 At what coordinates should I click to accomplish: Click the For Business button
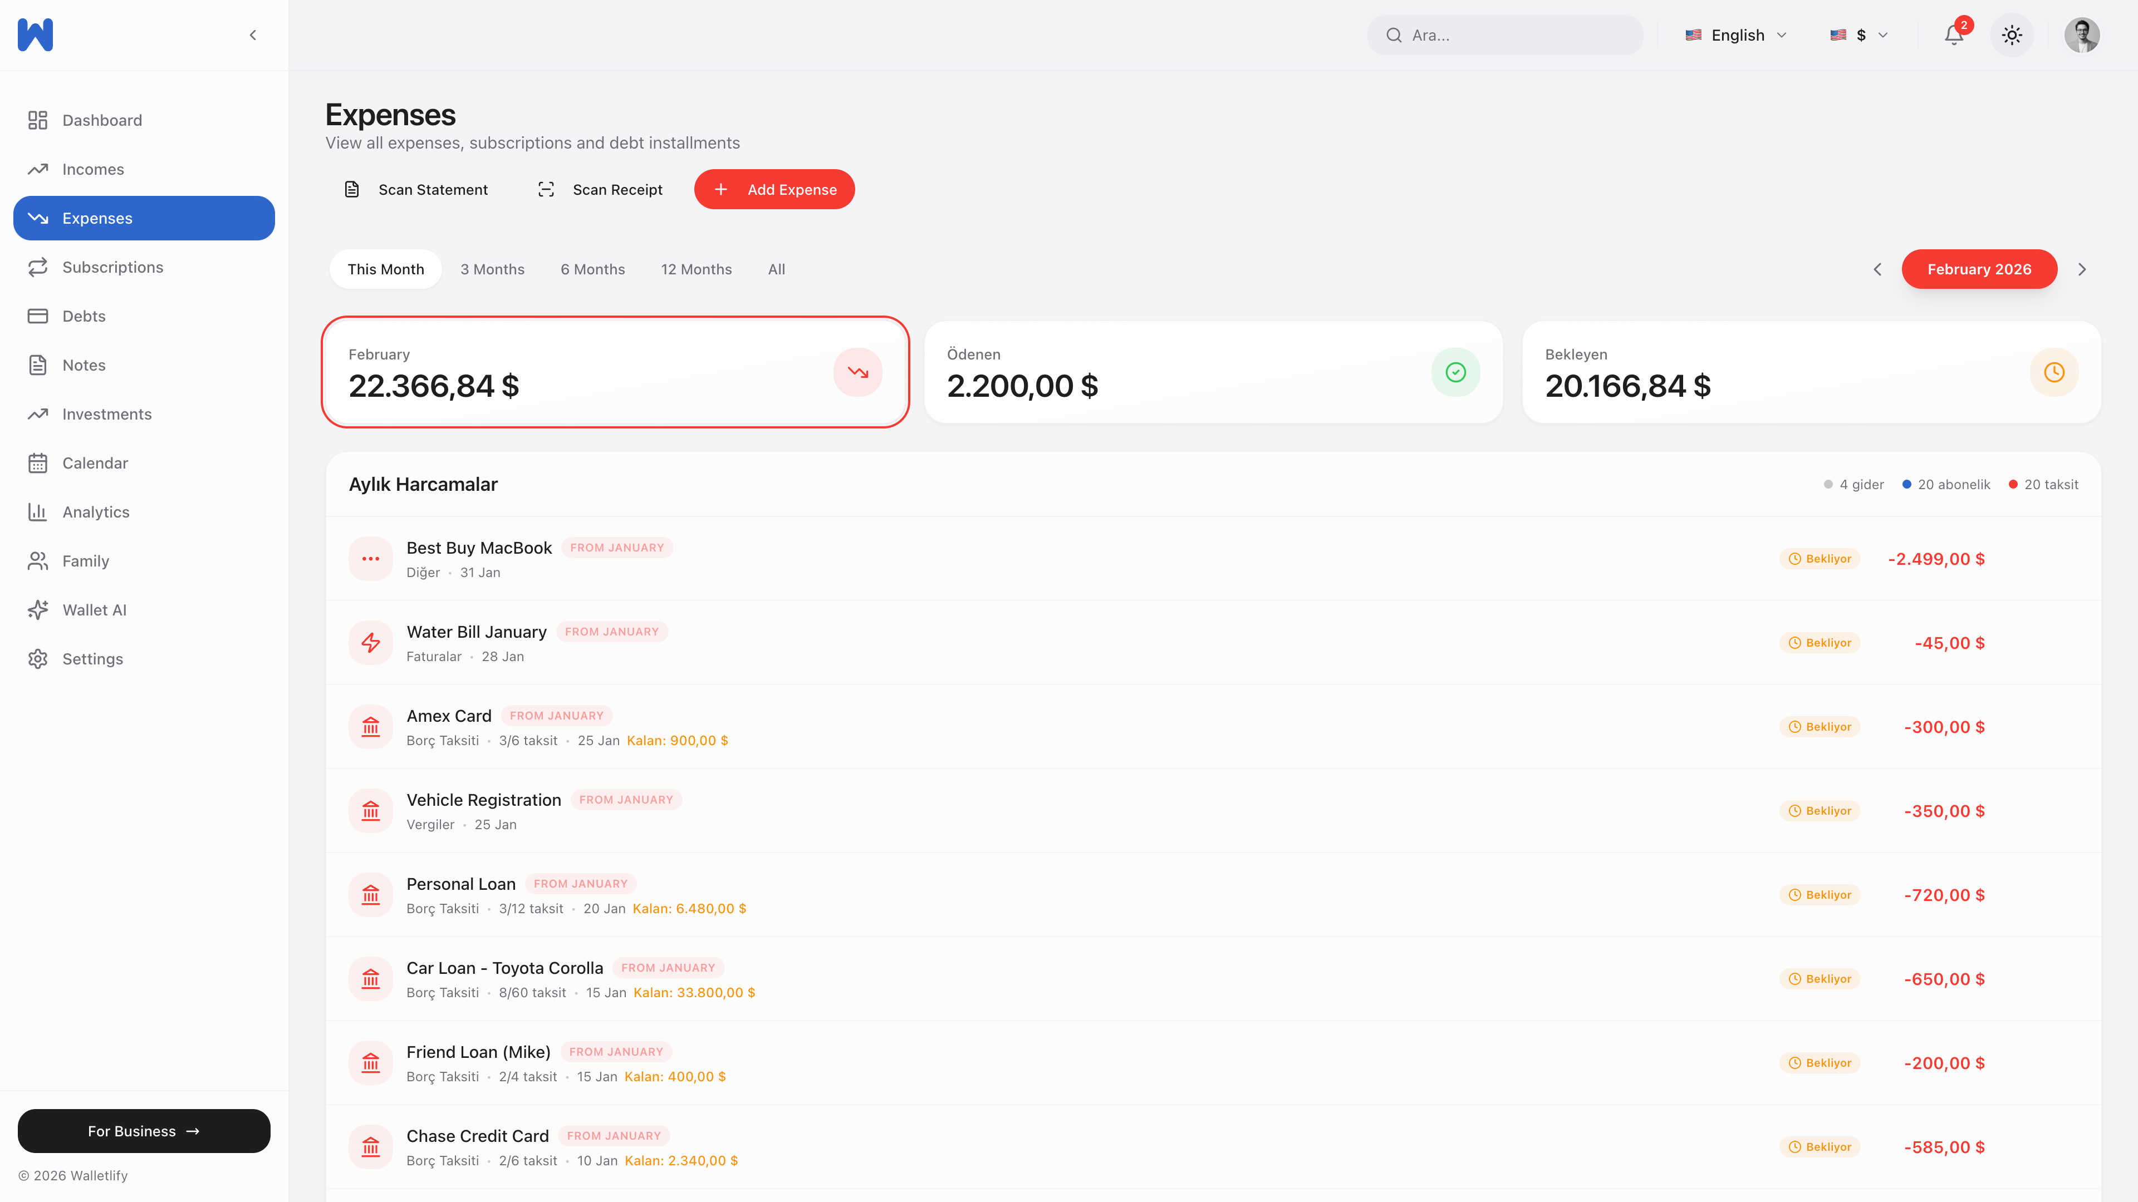144,1131
